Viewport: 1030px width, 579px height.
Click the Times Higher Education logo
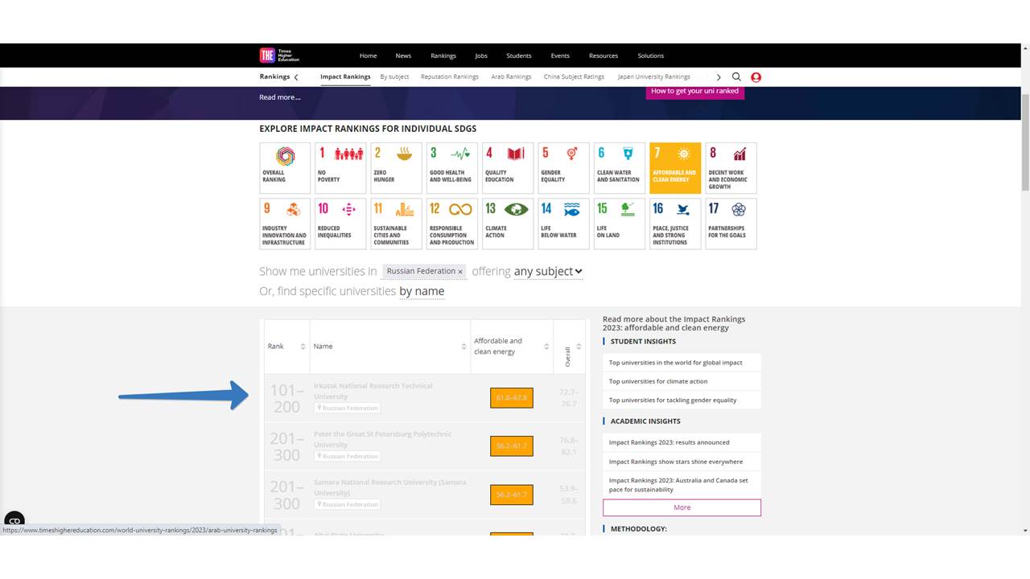tap(279, 55)
